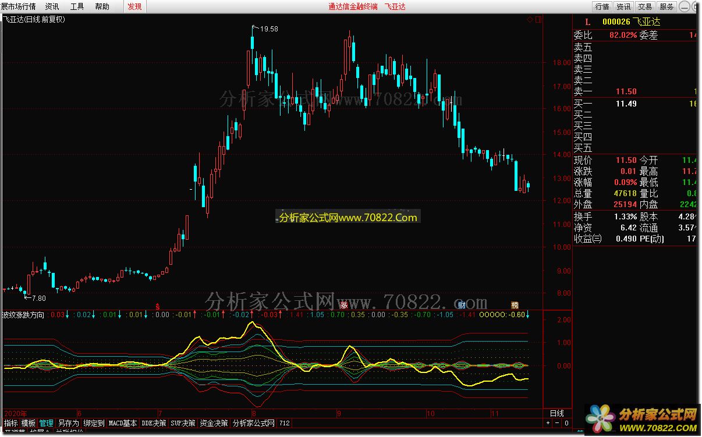Open the 工具 menu
The width and height of the screenshot is (702, 437).
(77, 6)
